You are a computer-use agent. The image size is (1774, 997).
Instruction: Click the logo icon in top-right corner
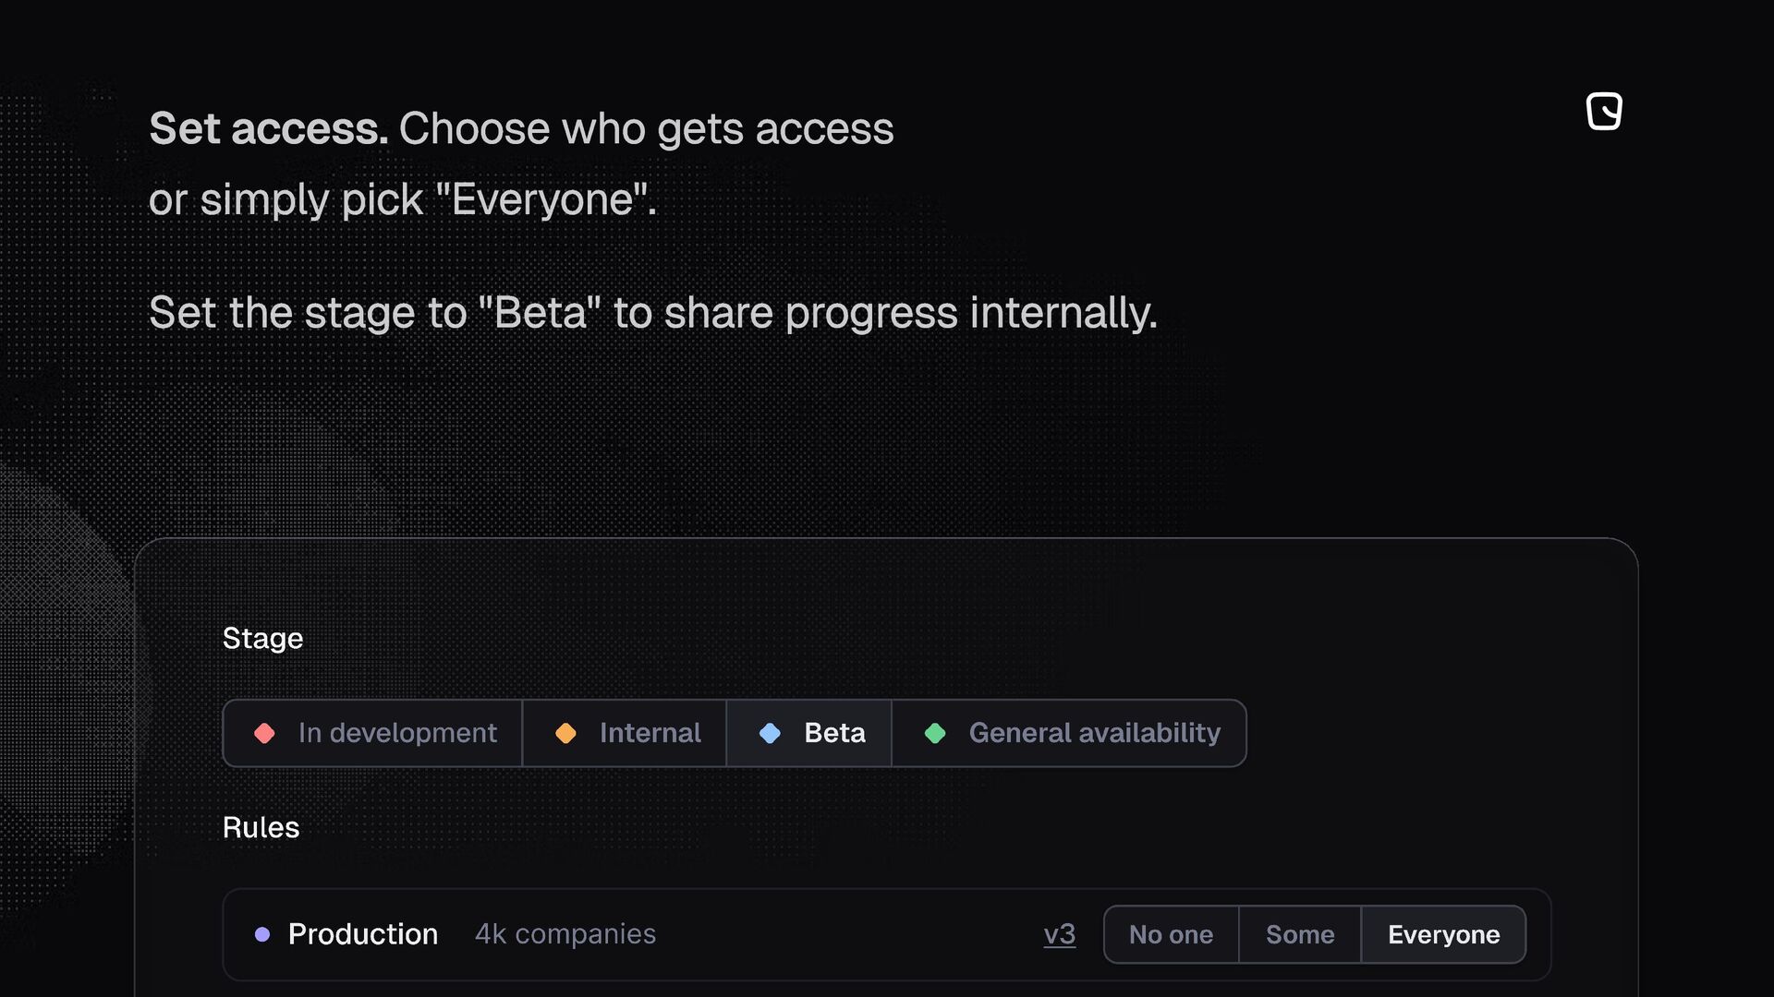click(1604, 112)
